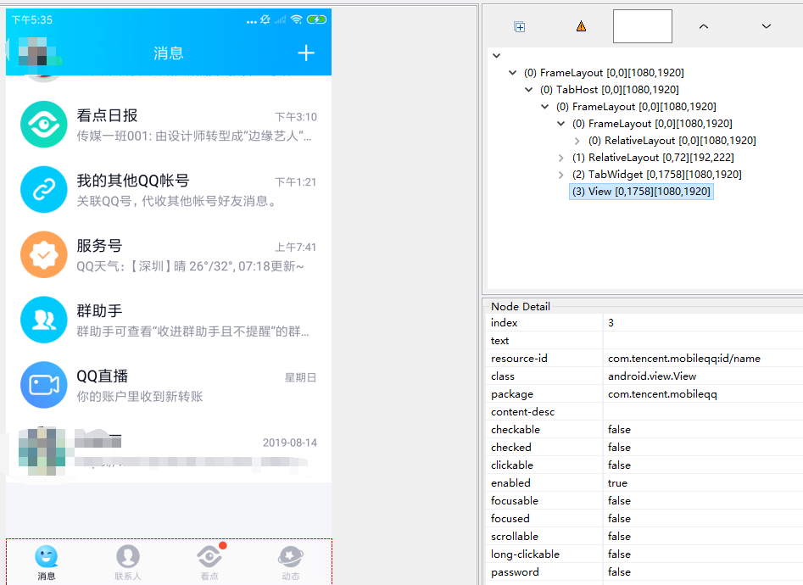Viewport: 803px width, 585px height.
Task: Tap the 群助手 group icon
Action: pyautogui.click(x=43, y=320)
